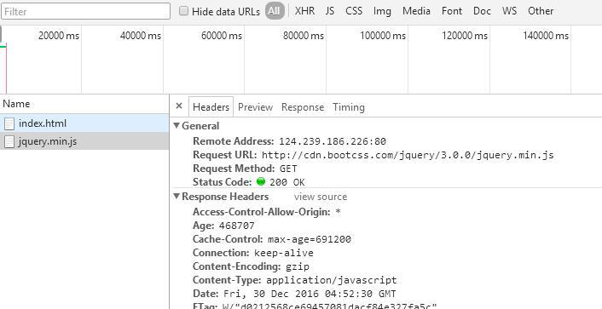Screen dimensions: 602x309
Task: Toggle the Hide data URLs checkbox
Action: tap(184, 11)
